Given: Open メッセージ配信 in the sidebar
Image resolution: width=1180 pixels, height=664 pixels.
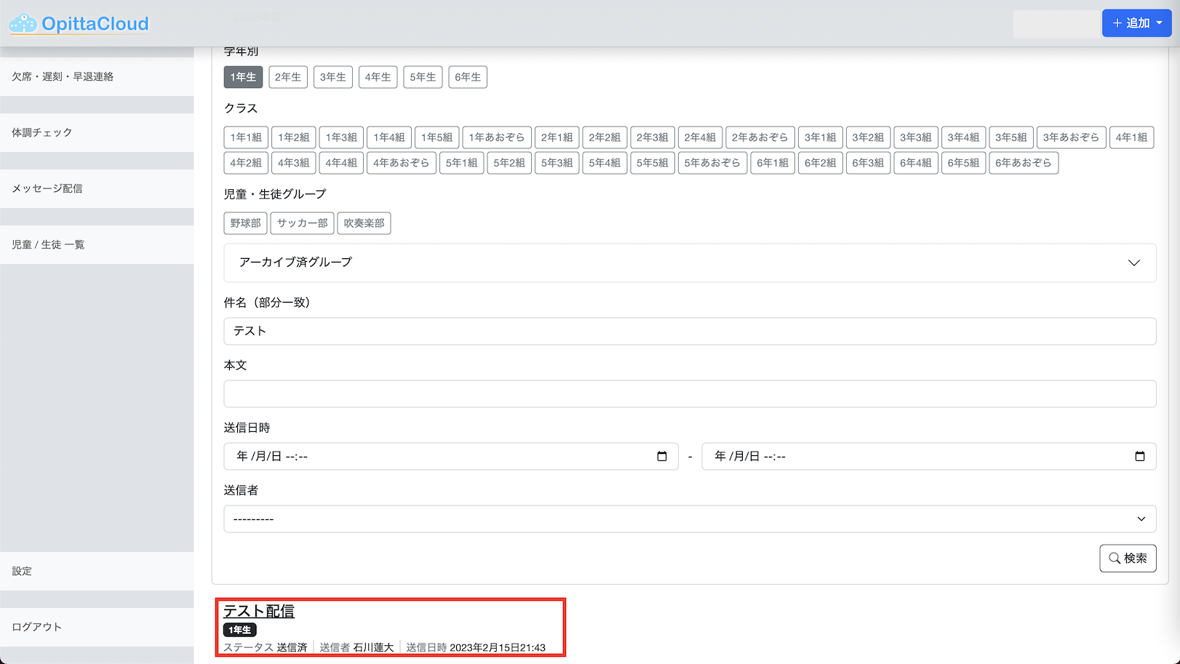Looking at the screenshot, I should tap(97, 188).
